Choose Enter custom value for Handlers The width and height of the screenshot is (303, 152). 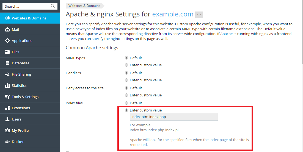[126, 80]
